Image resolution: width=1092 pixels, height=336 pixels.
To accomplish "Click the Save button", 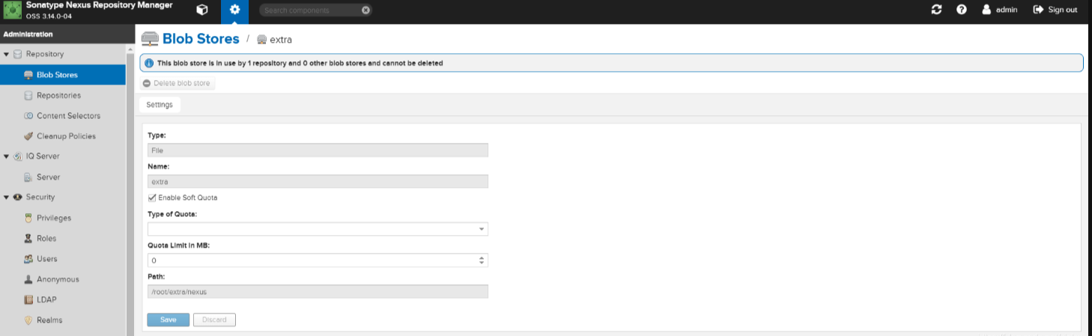I will (x=169, y=320).
